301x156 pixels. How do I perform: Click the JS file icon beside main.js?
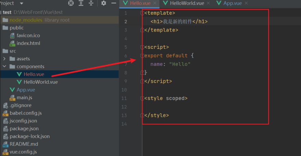tap(12, 98)
